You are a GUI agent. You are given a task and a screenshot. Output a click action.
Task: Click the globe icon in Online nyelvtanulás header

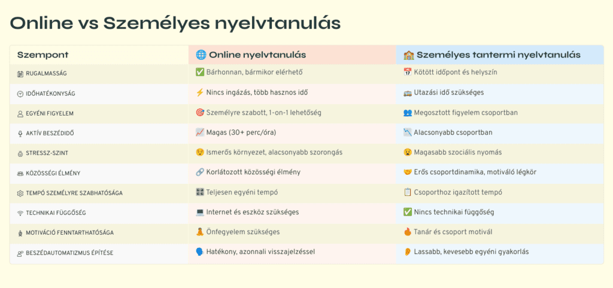point(201,55)
